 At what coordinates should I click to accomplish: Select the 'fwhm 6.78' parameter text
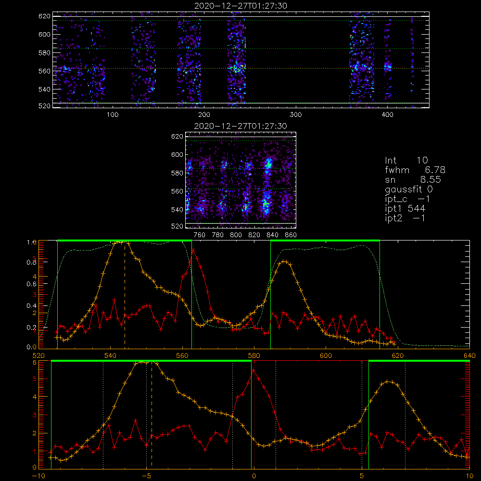pyautogui.click(x=415, y=170)
